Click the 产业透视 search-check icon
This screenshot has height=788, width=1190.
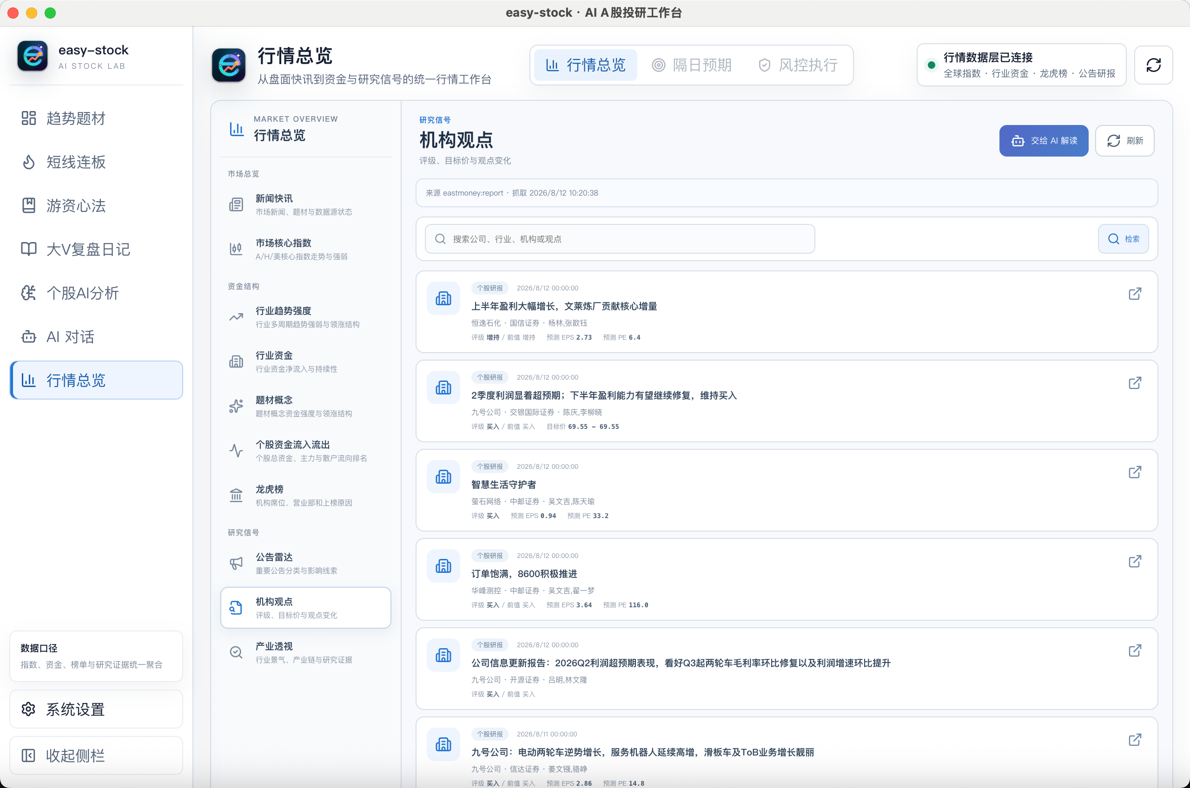point(236,652)
